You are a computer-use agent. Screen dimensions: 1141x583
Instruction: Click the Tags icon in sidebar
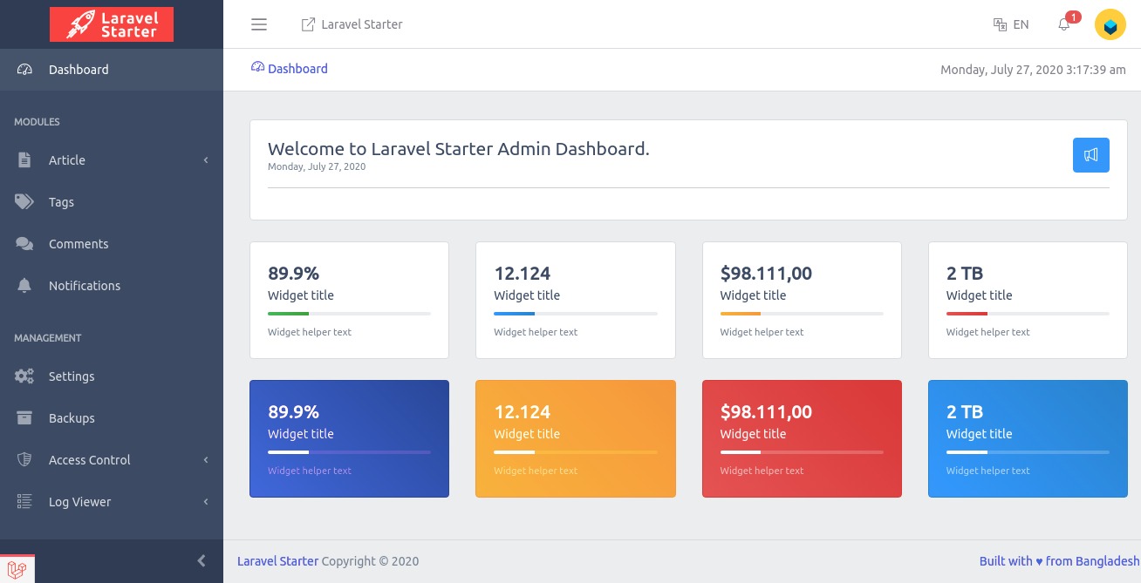(24, 202)
